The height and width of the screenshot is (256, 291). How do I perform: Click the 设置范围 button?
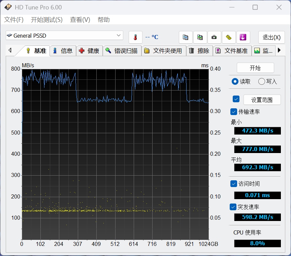point(262,100)
